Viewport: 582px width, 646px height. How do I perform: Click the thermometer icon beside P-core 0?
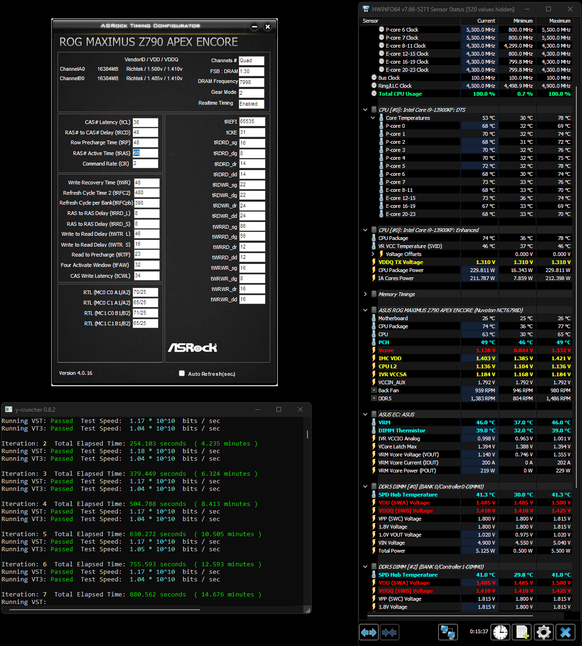(382, 126)
